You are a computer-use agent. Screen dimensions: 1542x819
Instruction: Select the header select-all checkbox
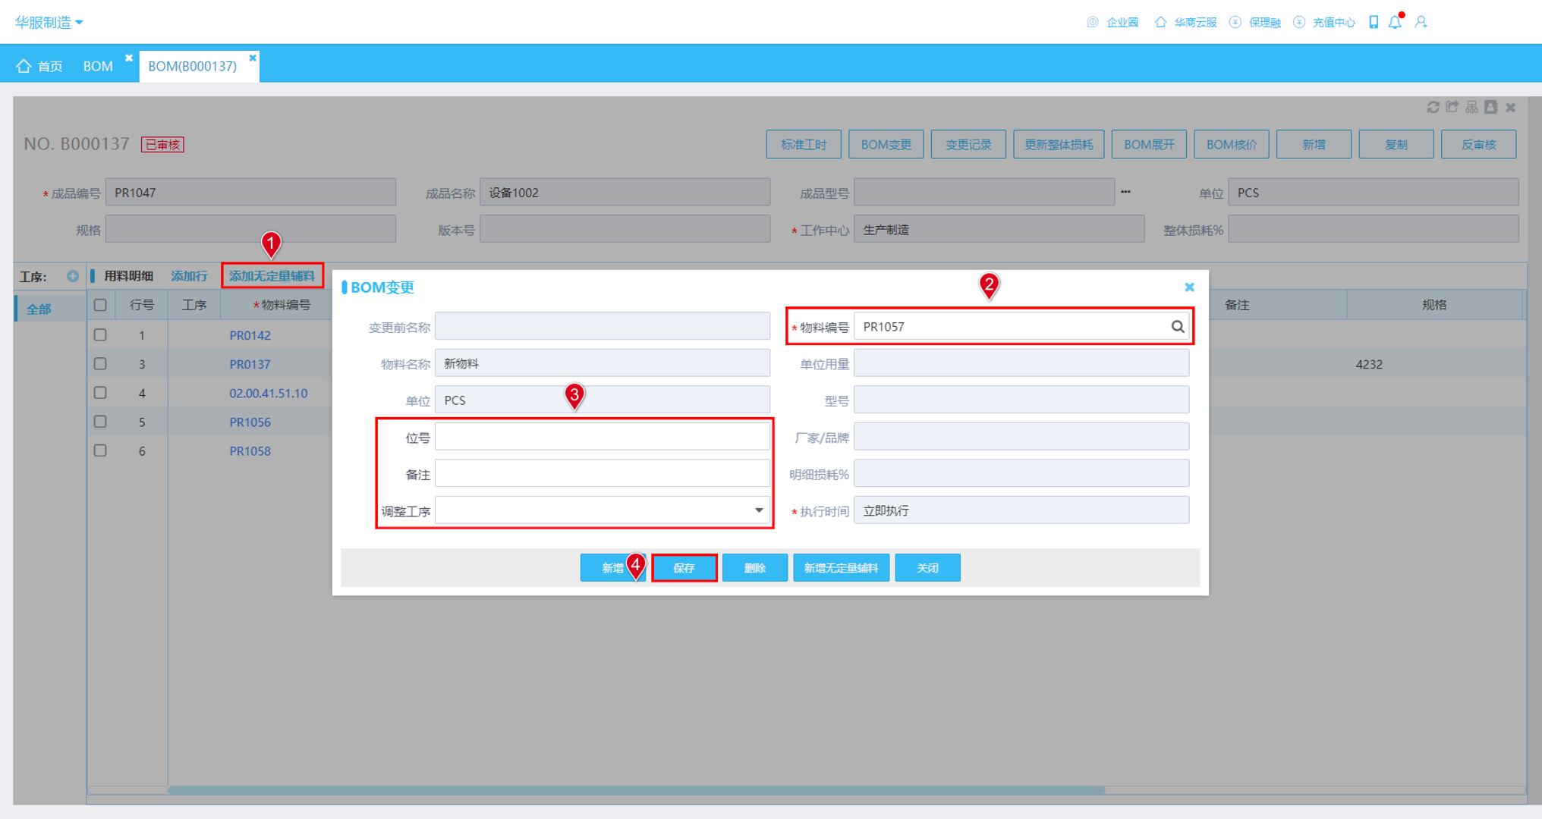coord(100,305)
